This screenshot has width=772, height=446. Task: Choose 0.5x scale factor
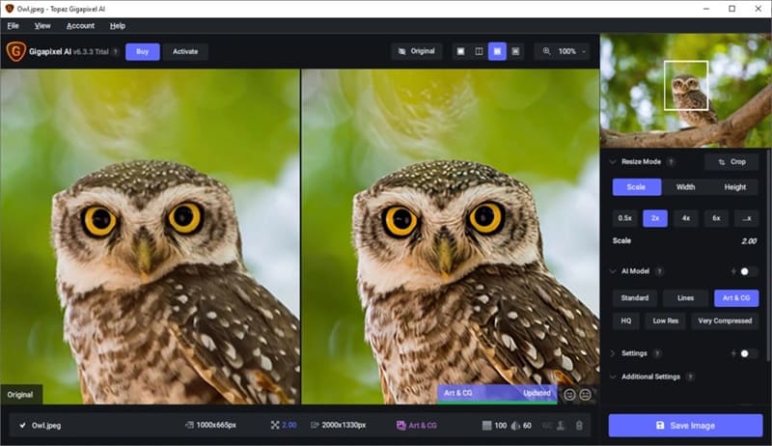(624, 218)
